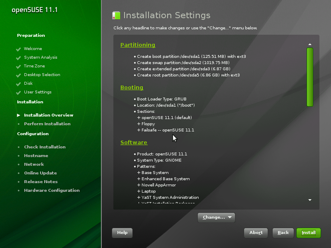Click the arrow beside Installation Overview
The width and height of the screenshot is (331, 248).
tap(19, 115)
